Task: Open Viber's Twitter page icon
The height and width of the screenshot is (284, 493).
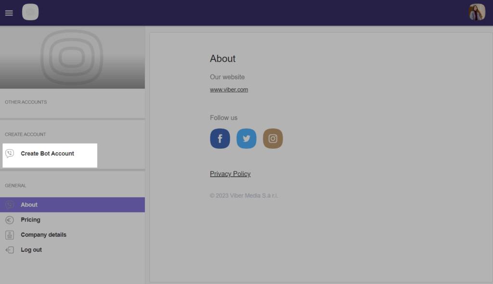Action: point(246,139)
